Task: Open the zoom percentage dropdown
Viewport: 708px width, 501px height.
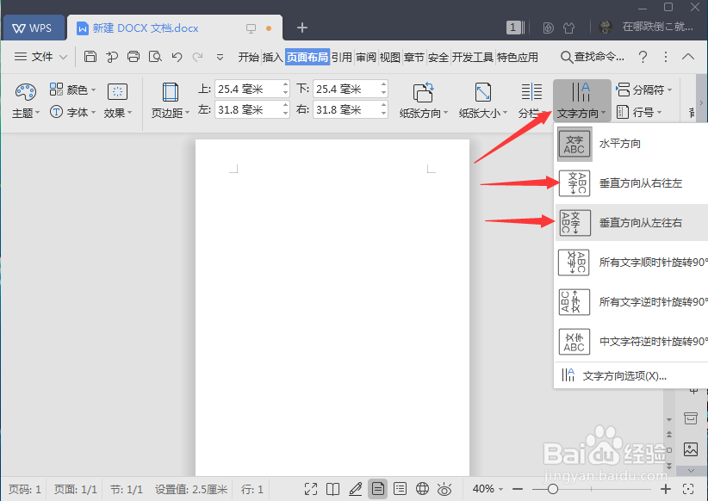Action: pyautogui.click(x=488, y=489)
